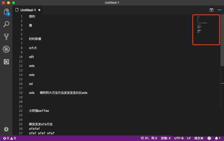Change file encoding UTF-8
Screen dimensions: 224x141
click(x=179, y=138)
